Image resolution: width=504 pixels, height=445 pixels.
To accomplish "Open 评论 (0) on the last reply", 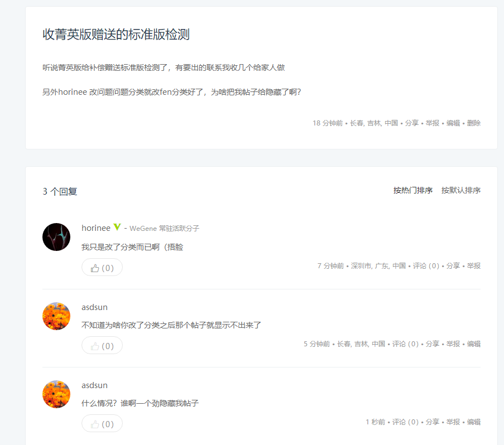I will tap(405, 422).
